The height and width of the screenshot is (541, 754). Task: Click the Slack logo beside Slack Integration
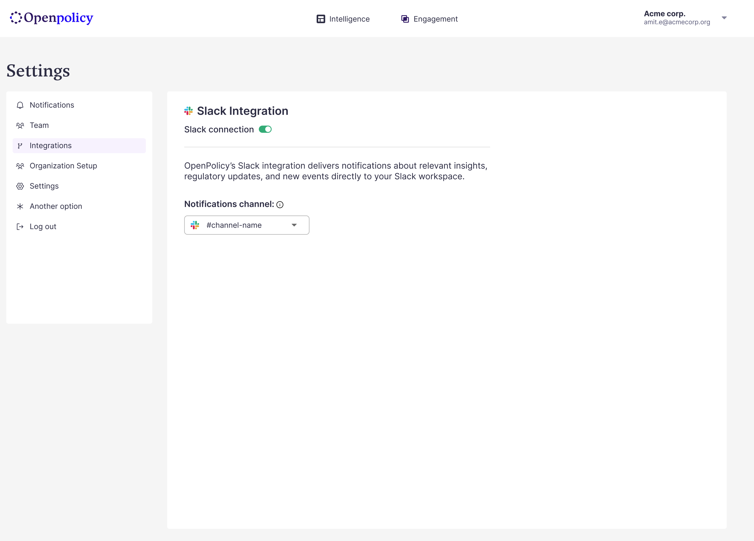(x=188, y=111)
